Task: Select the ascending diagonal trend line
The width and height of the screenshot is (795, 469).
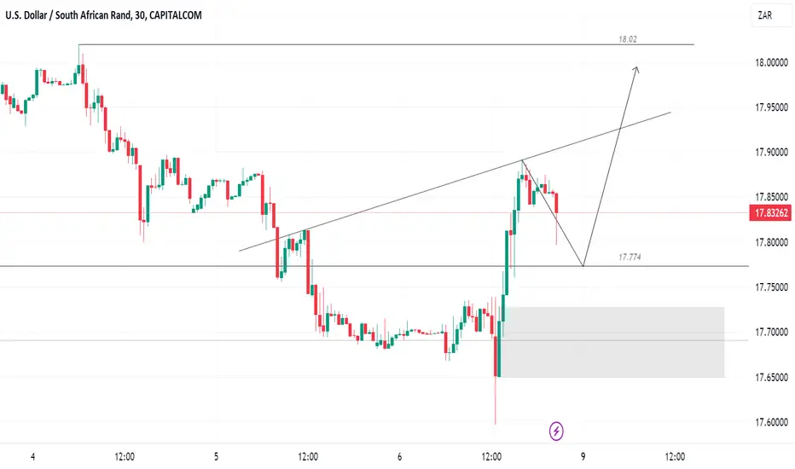Action: (x=455, y=182)
